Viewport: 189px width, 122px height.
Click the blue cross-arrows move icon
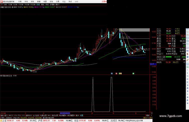tap(187, 57)
